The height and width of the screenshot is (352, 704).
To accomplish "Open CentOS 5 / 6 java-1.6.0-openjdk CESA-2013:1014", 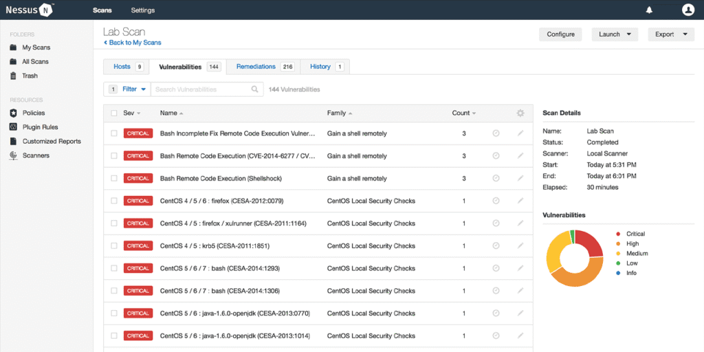I will (x=235, y=335).
